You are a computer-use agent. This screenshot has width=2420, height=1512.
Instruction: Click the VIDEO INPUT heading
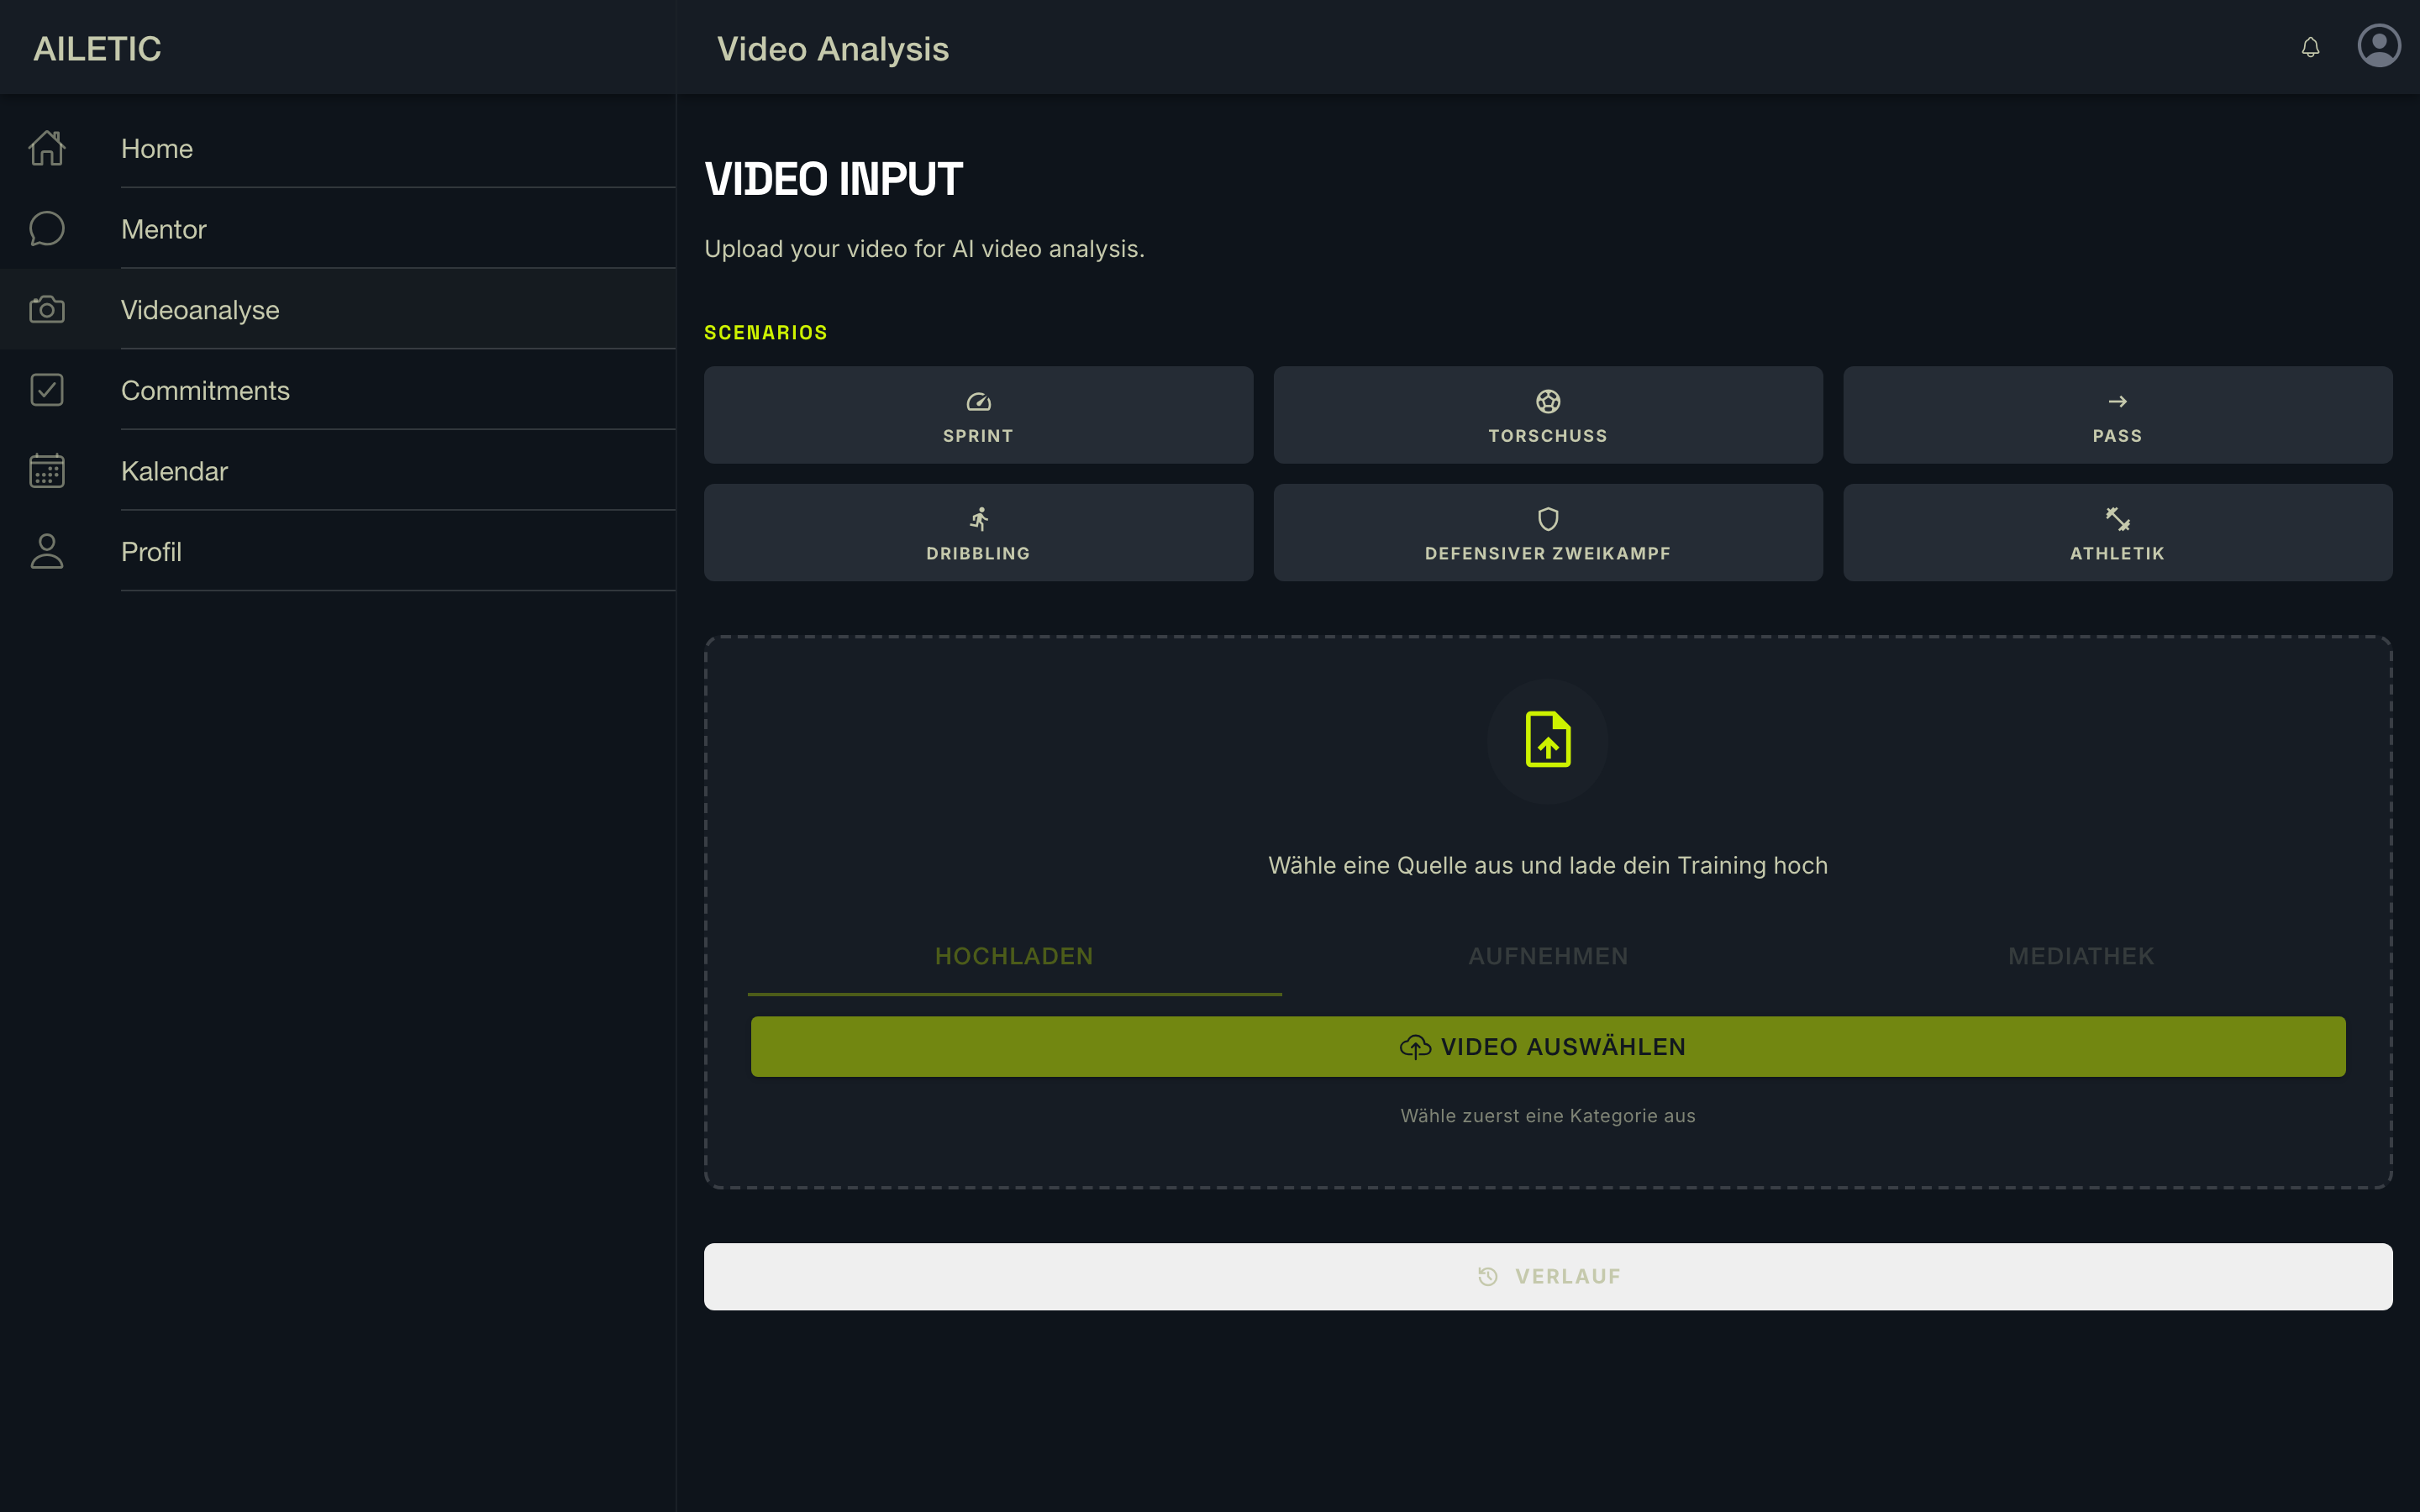[x=833, y=180]
